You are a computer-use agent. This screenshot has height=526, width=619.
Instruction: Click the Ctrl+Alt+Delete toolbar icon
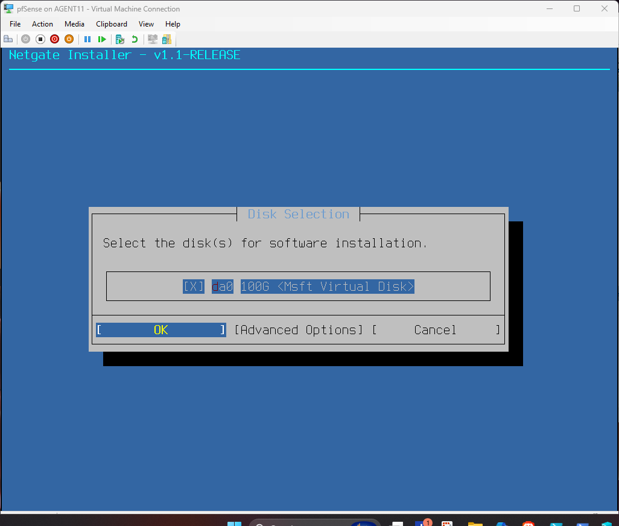click(x=8, y=39)
